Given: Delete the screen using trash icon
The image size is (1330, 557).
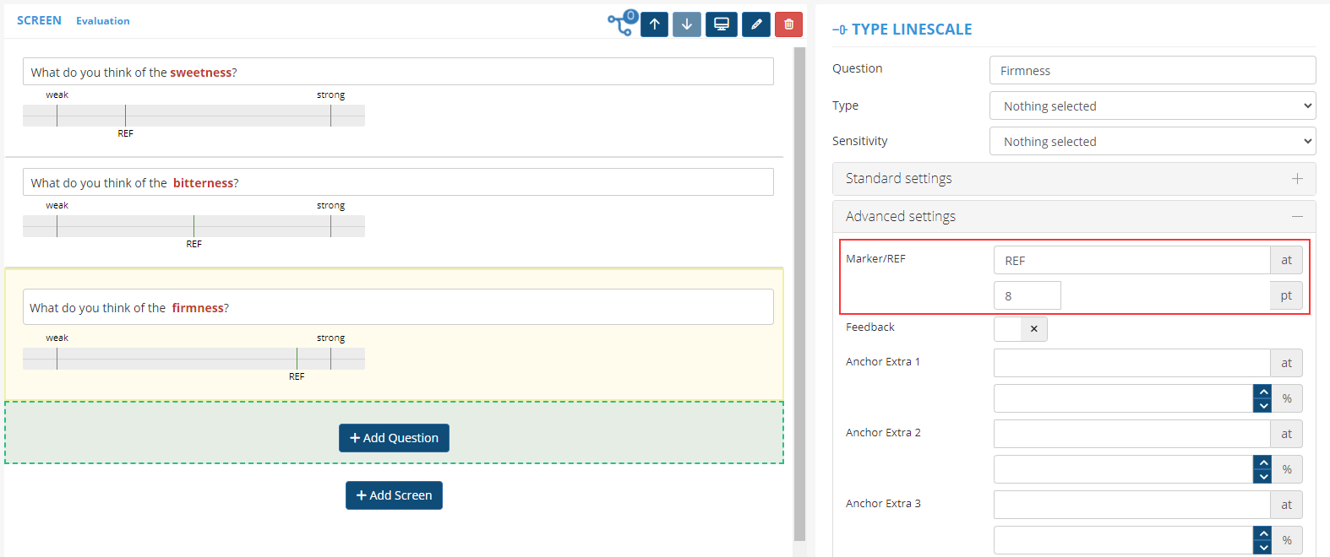Looking at the screenshot, I should (x=788, y=24).
